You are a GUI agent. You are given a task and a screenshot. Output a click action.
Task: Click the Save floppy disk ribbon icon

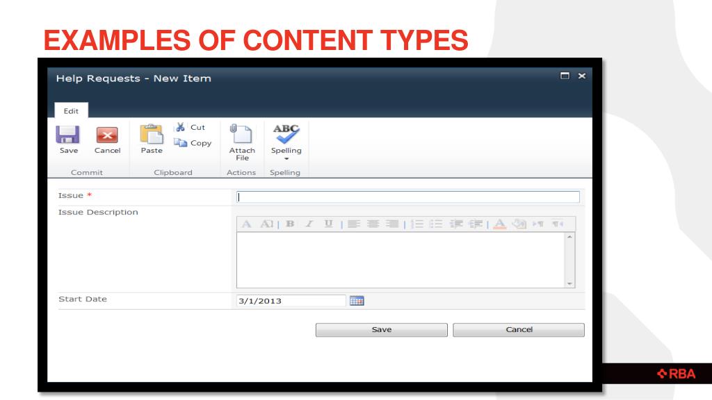pos(67,135)
